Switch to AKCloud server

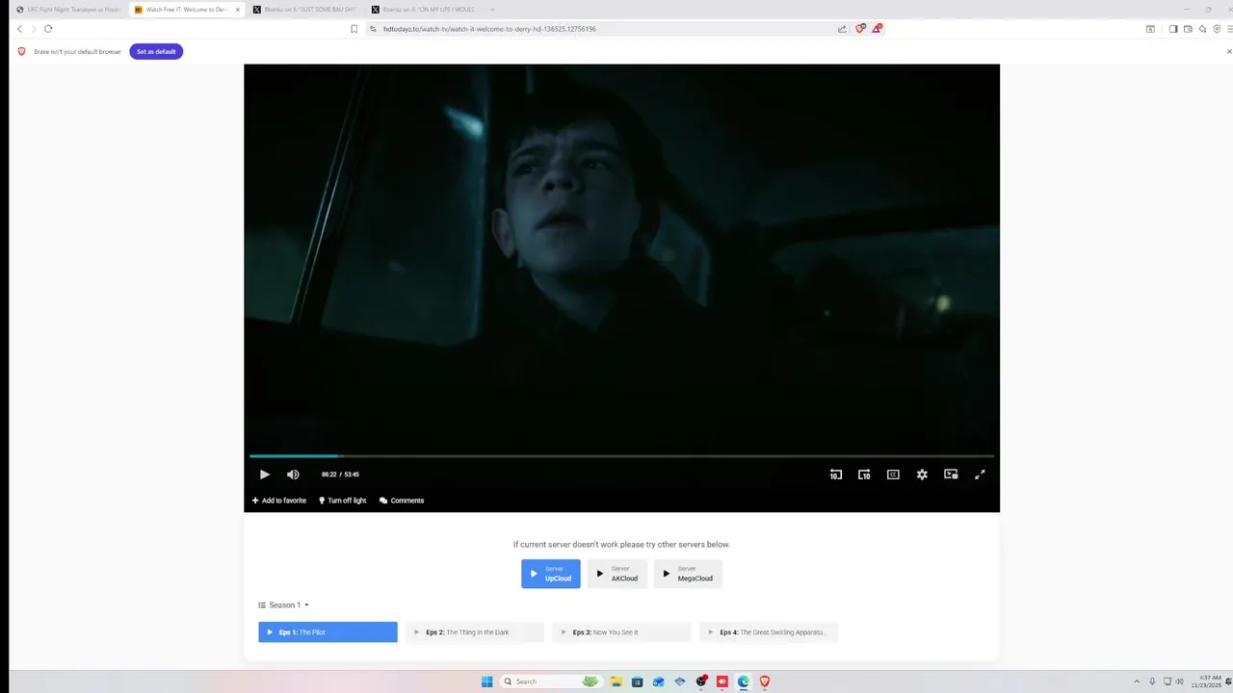point(617,574)
